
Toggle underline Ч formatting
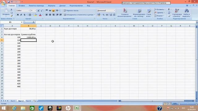[x=24, y=15]
